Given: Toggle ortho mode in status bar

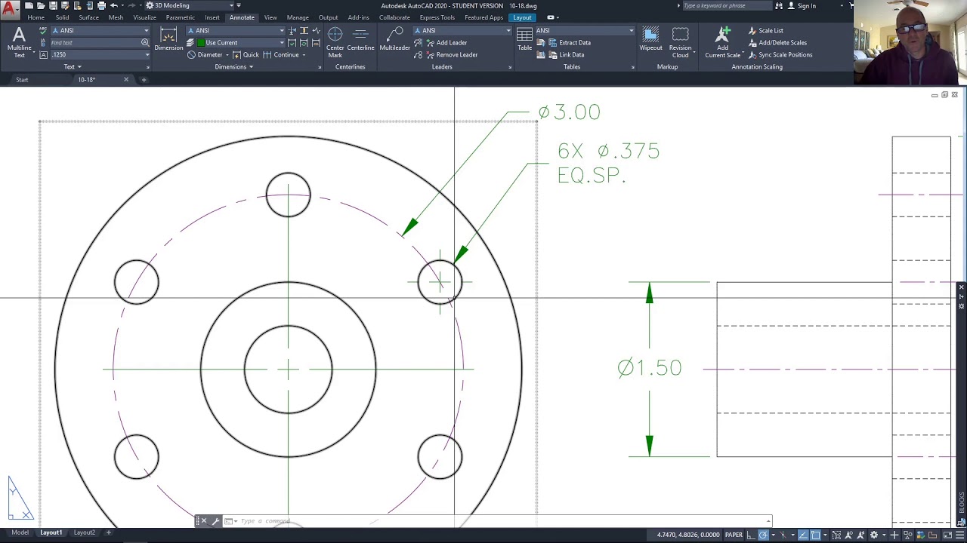Looking at the screenshot, I should (749, 535).
